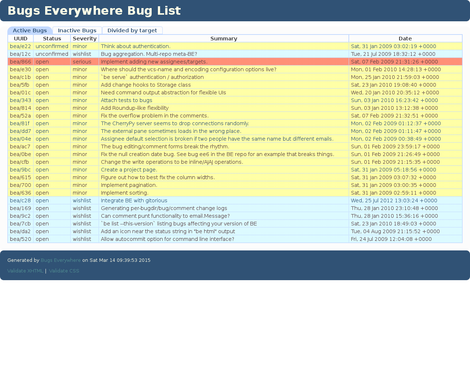Click 'Attach tests to bugs' summary
Viewport: 470px width, 376px height.
click(127, 100)
